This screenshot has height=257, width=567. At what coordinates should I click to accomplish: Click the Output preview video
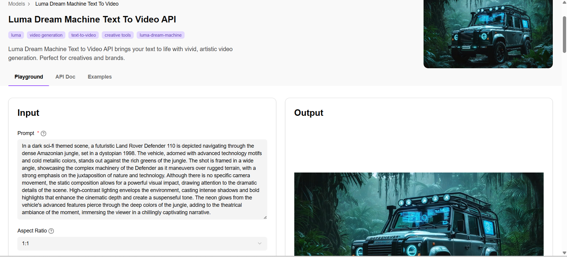tap(419, 214)
